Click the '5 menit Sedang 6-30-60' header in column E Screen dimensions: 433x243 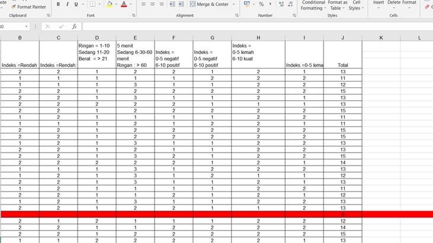pos(135,54)
